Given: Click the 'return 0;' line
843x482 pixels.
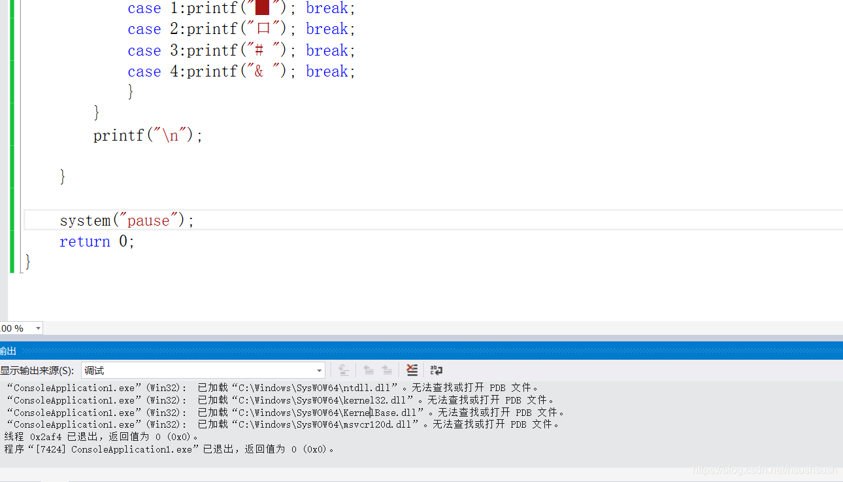Looking at the screenshot, I should [97, 241].
